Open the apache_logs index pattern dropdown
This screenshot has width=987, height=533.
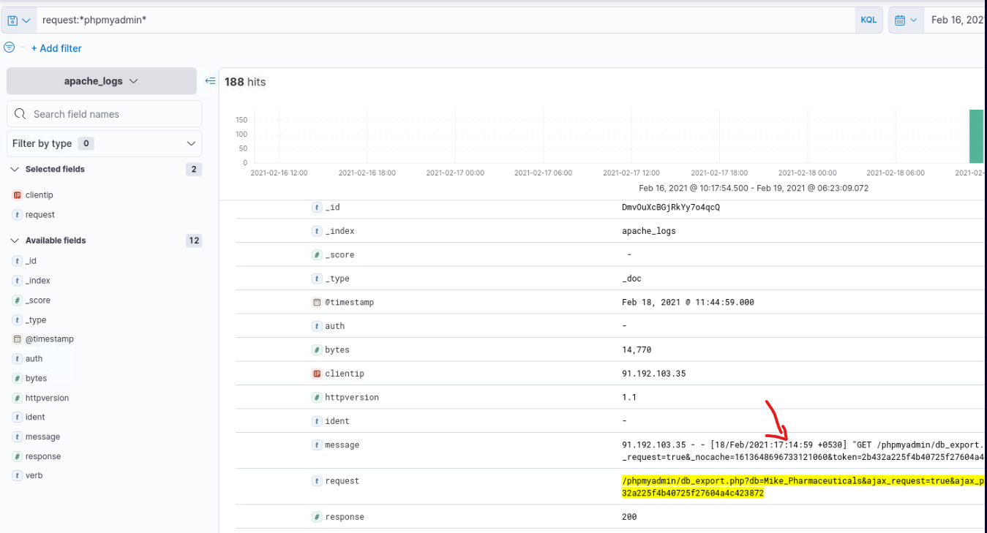[101, 81]
